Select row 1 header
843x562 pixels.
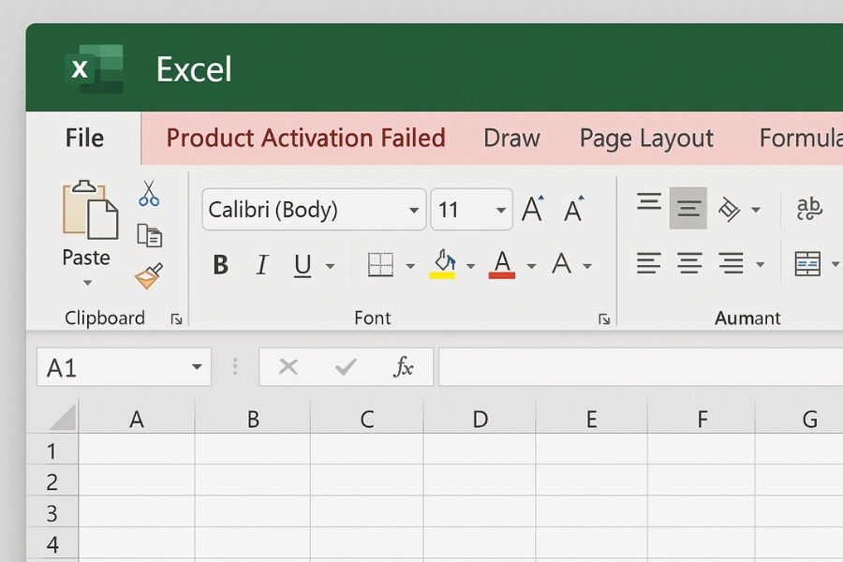point(52,450)
